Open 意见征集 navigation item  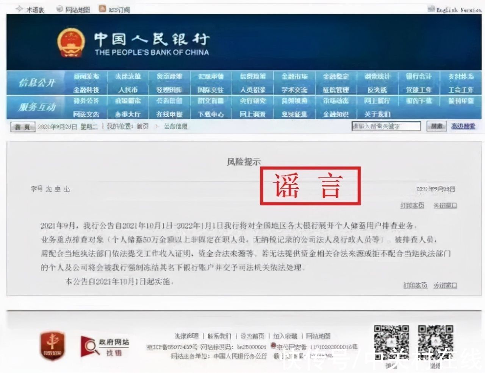(294, 114)
